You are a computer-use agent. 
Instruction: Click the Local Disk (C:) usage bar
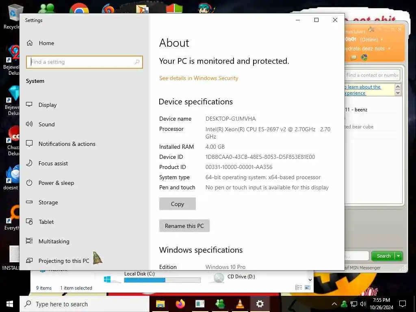pyautogui.click(x=162, y=280)
